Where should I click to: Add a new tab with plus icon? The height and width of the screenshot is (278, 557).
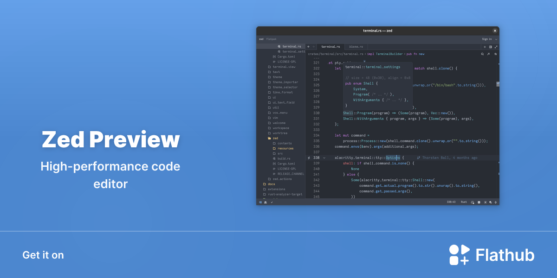(485, 47)
